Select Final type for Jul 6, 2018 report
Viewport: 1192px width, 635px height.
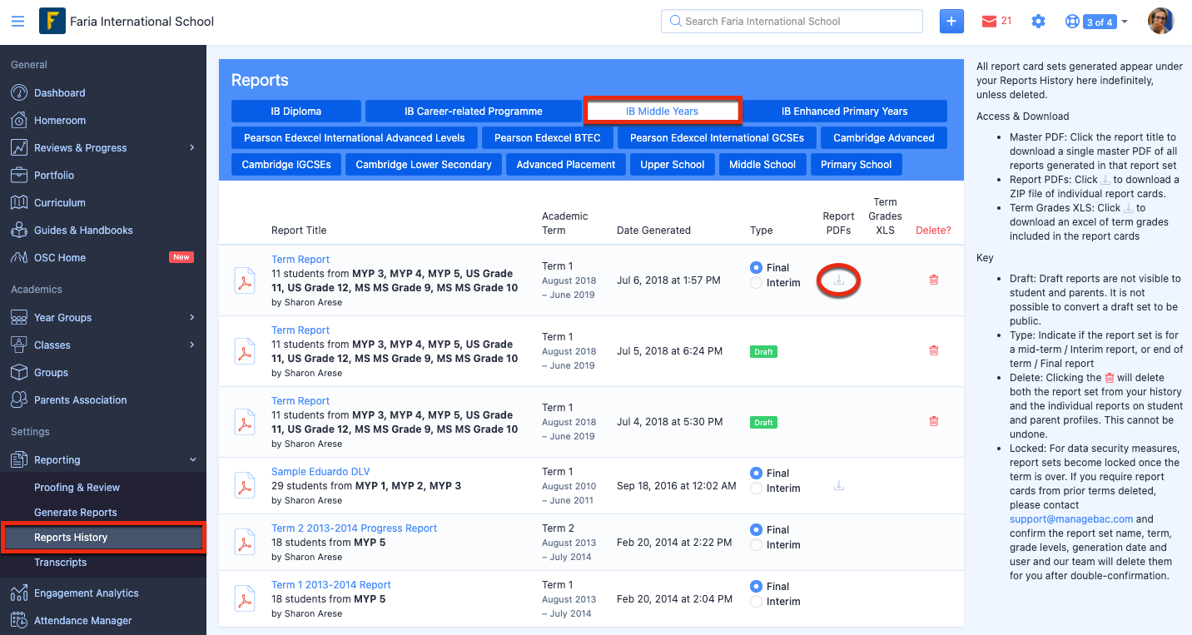coord(756,267)
